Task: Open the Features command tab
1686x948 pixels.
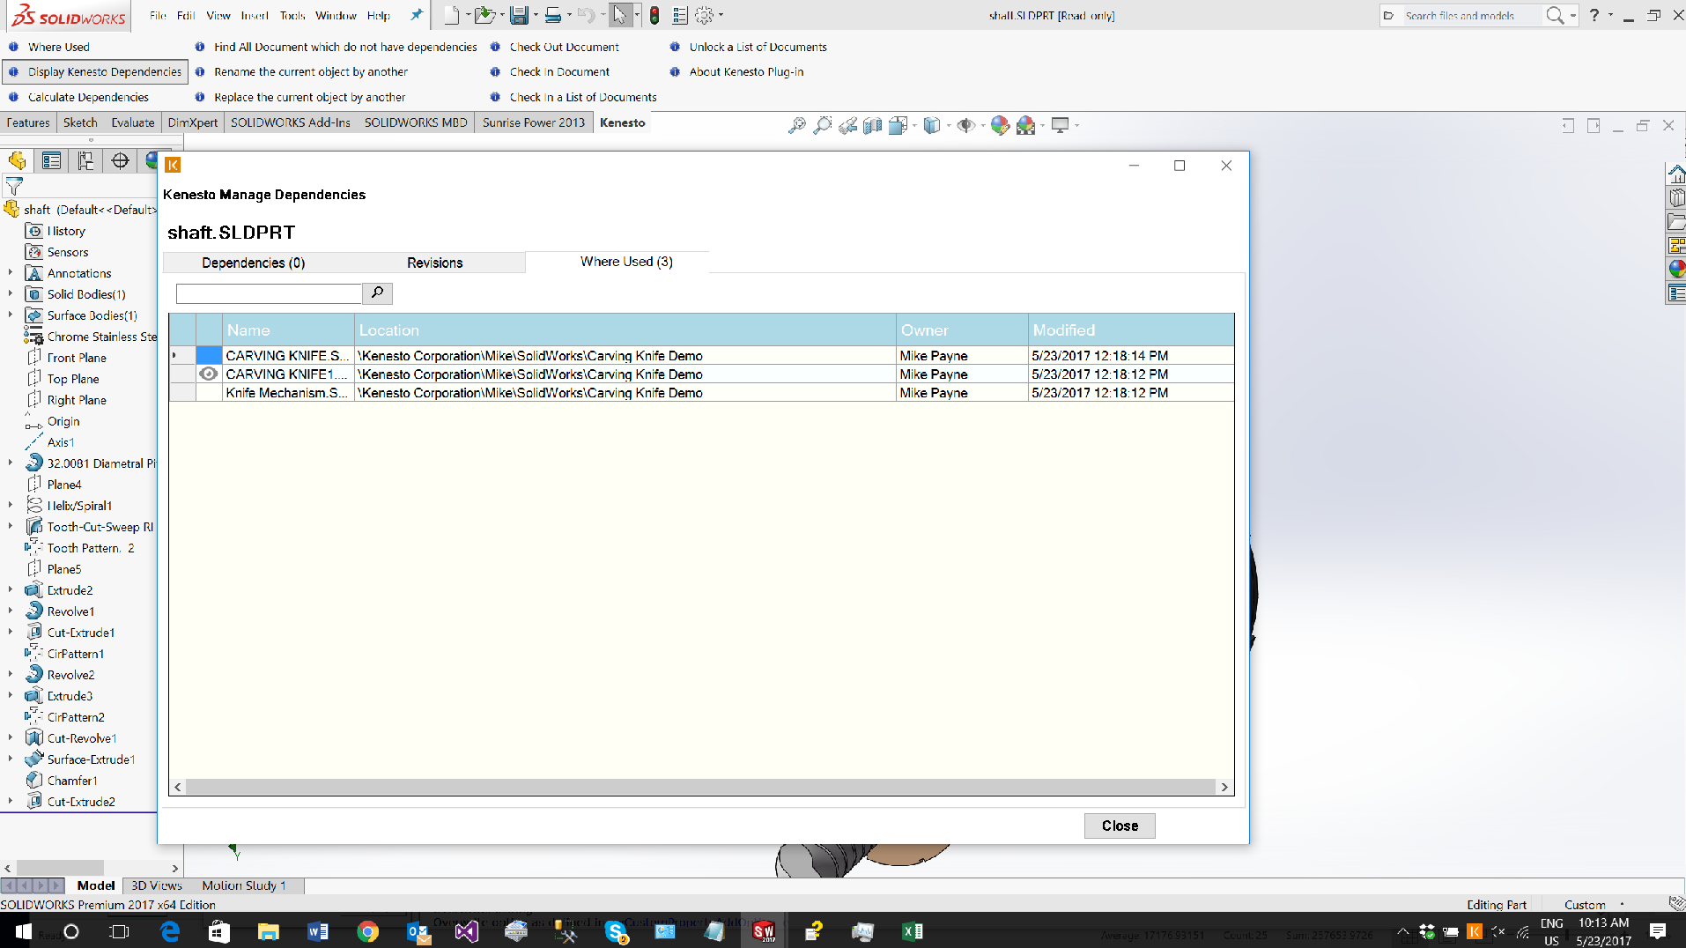Action: [x=28, y=122]
